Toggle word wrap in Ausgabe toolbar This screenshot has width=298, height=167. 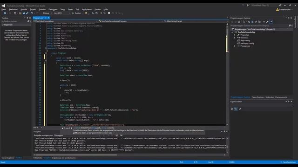pyautogui.click(x=121, y=135)
